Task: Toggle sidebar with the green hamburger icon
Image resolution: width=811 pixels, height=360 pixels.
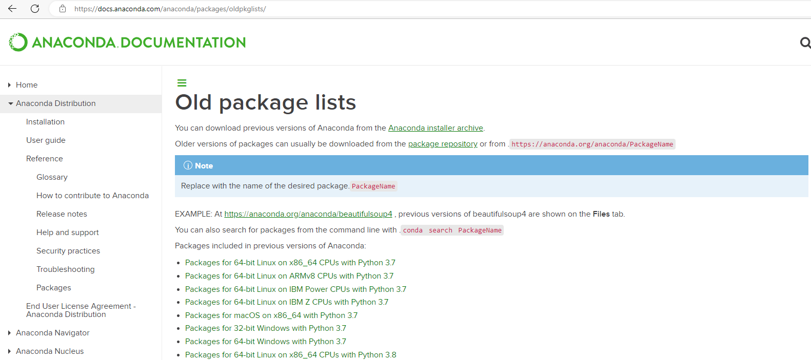Action: click(x=182, y=83)
